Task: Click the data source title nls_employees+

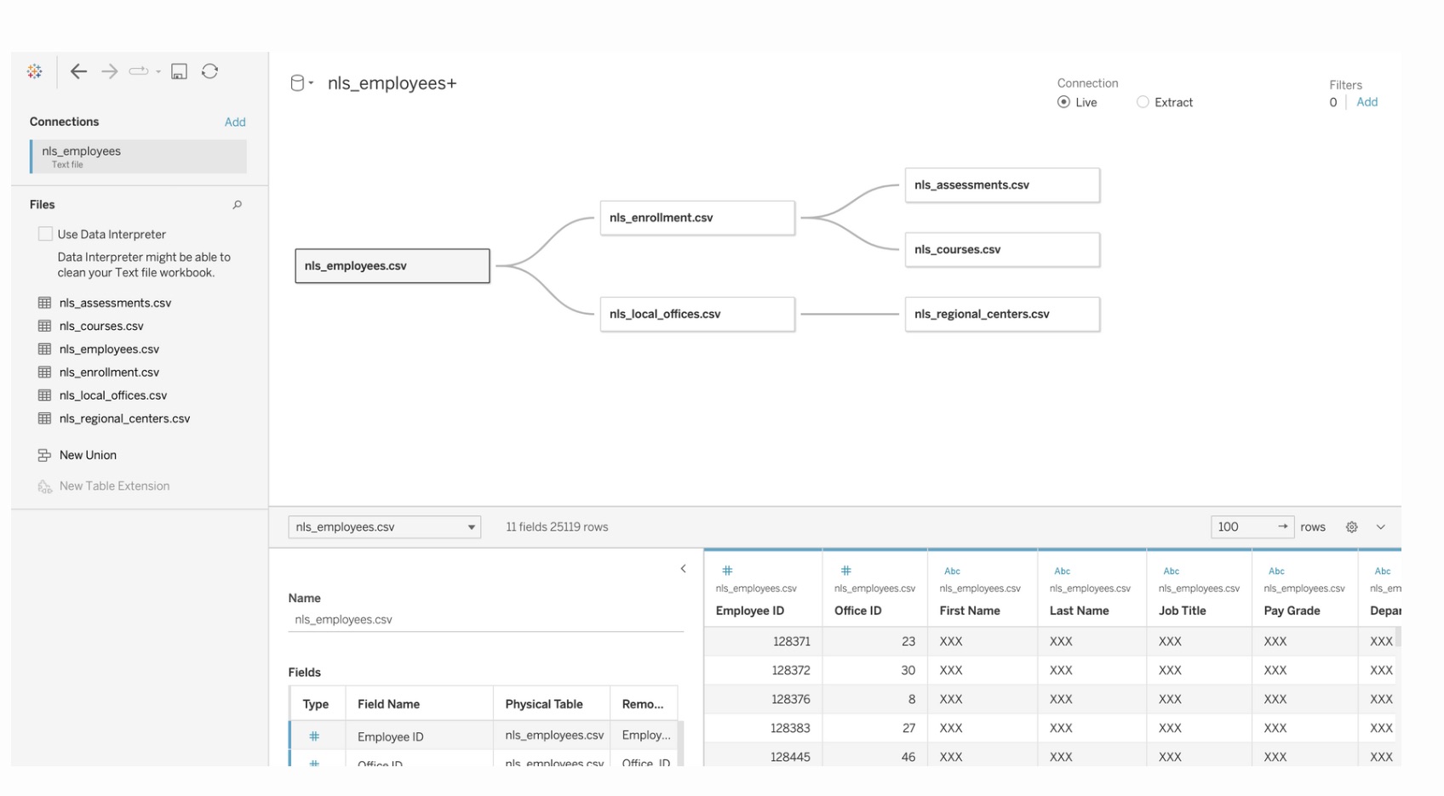Action: click(392, 83)
